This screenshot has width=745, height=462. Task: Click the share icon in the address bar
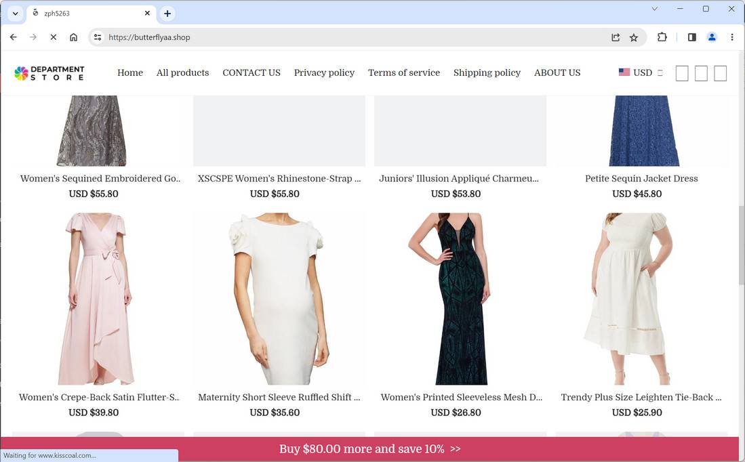coord(616,37)
